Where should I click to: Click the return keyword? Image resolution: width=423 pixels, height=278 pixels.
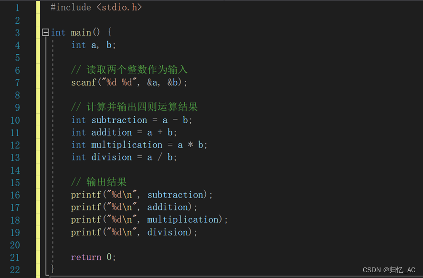[x=86, y=258]
